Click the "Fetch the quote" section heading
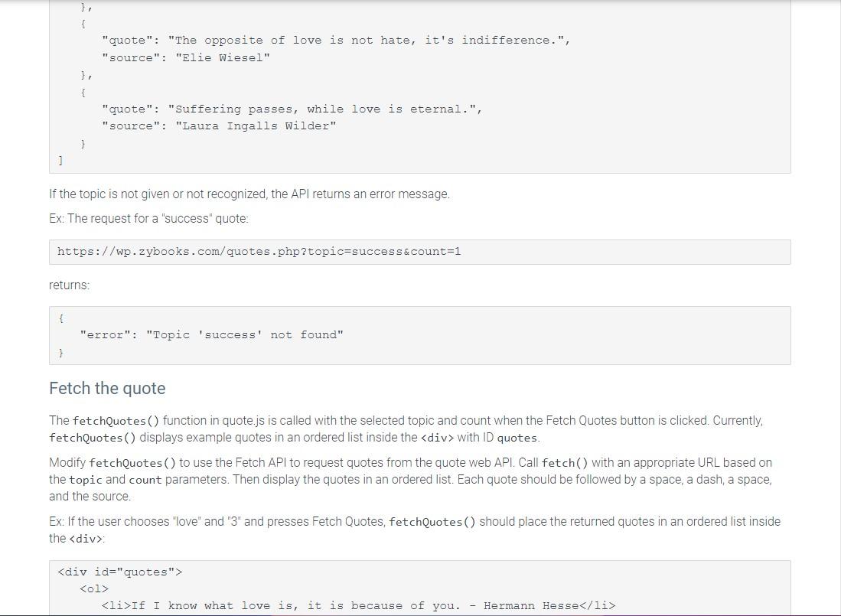 coord(107,388)
